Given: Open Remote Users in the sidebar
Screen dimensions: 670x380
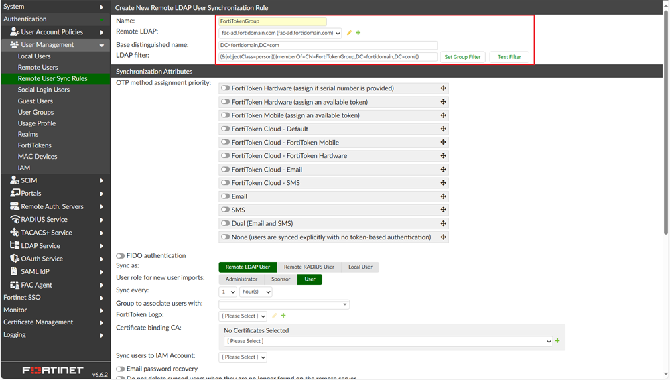Looking at the screenshot, I should click(x=38, y=68).
